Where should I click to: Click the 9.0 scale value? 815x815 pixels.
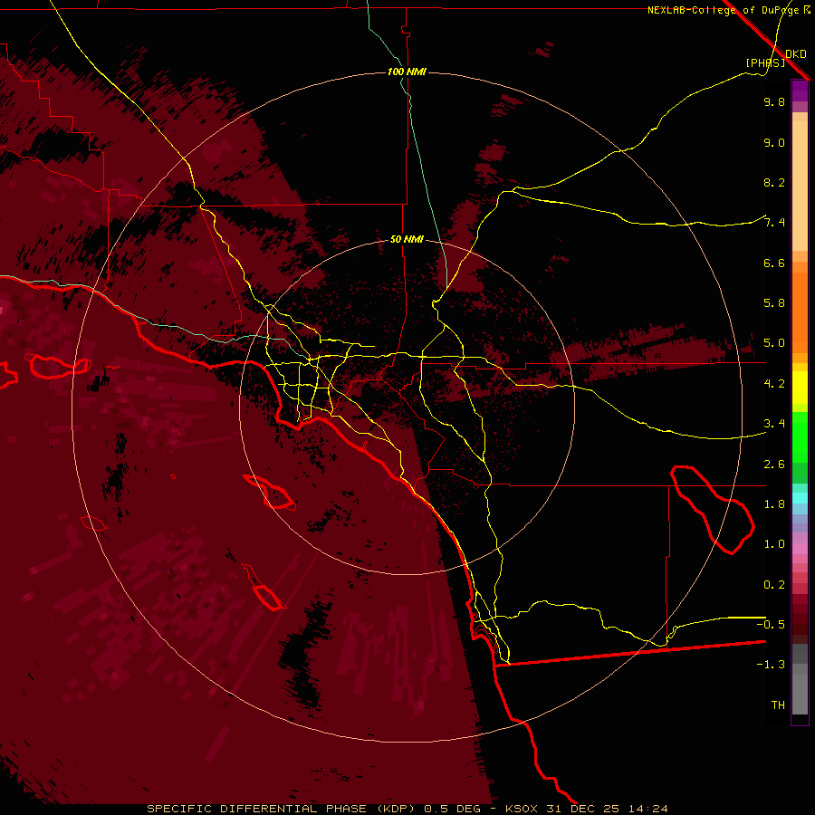[x=774, y=142]
